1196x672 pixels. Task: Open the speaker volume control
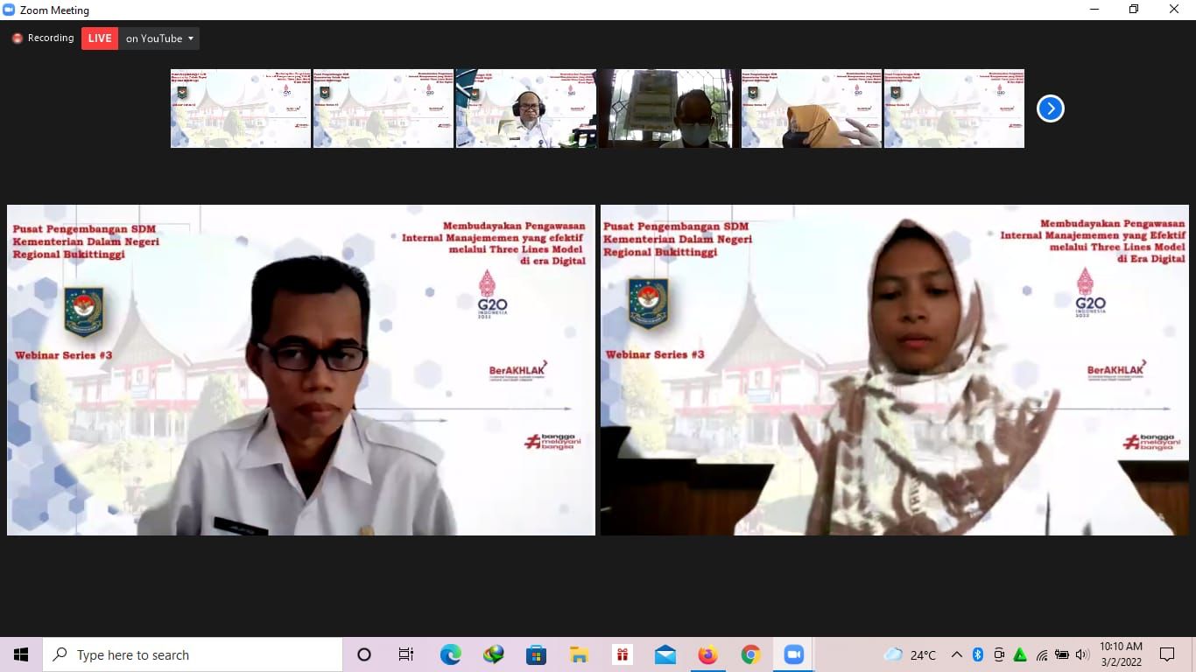click(1082, 654)
